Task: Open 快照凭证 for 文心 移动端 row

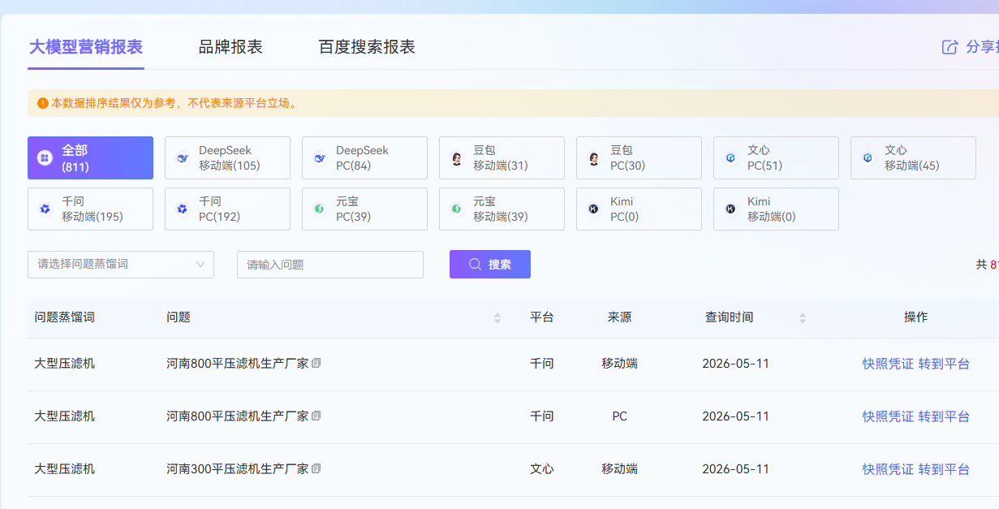Action: point(888,469)
